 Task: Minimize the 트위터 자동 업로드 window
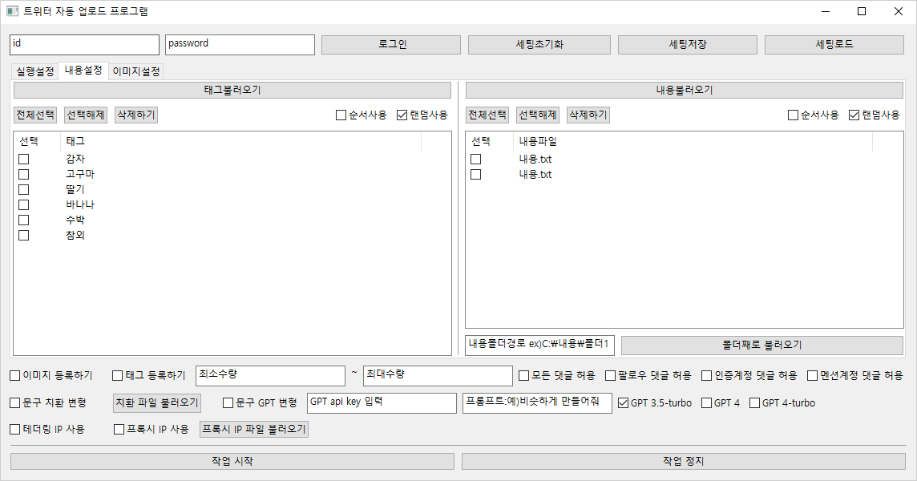[826, 12]
